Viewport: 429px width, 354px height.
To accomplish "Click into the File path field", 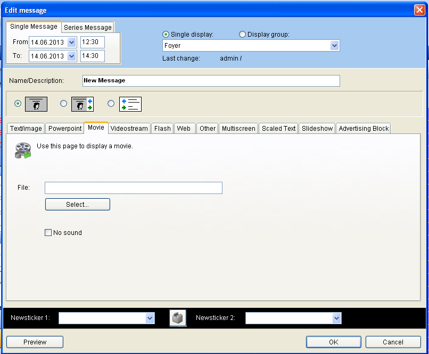I will point(133,188).
